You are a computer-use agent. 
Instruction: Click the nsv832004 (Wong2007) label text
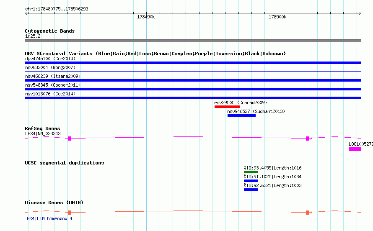point(50,67)
